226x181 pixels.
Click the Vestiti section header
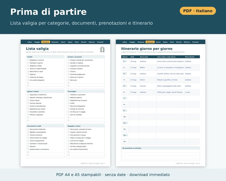[x=45, y=57]
